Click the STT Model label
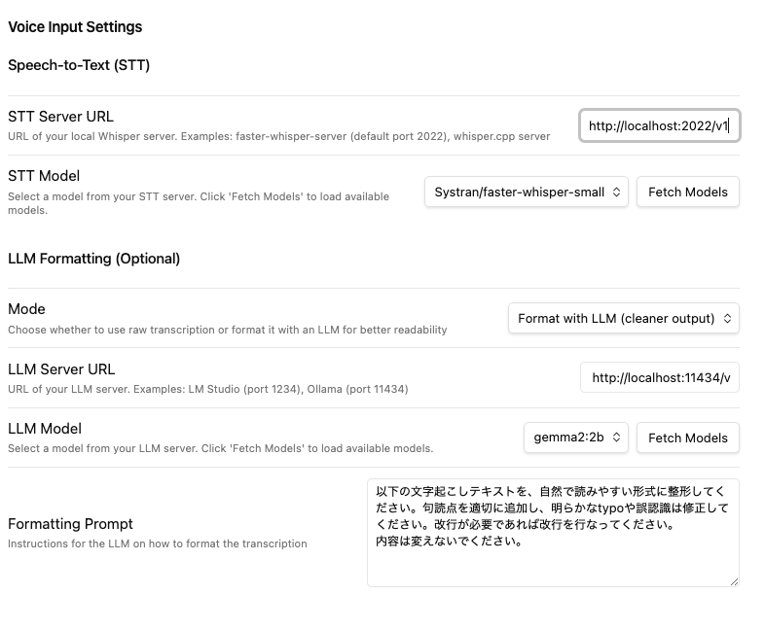765x631 pixels. tap(44, 176)
